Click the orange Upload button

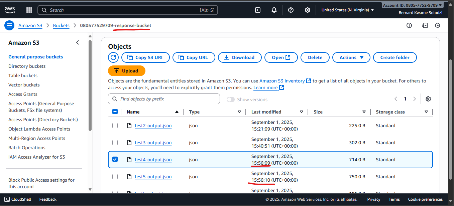(127, 71)
